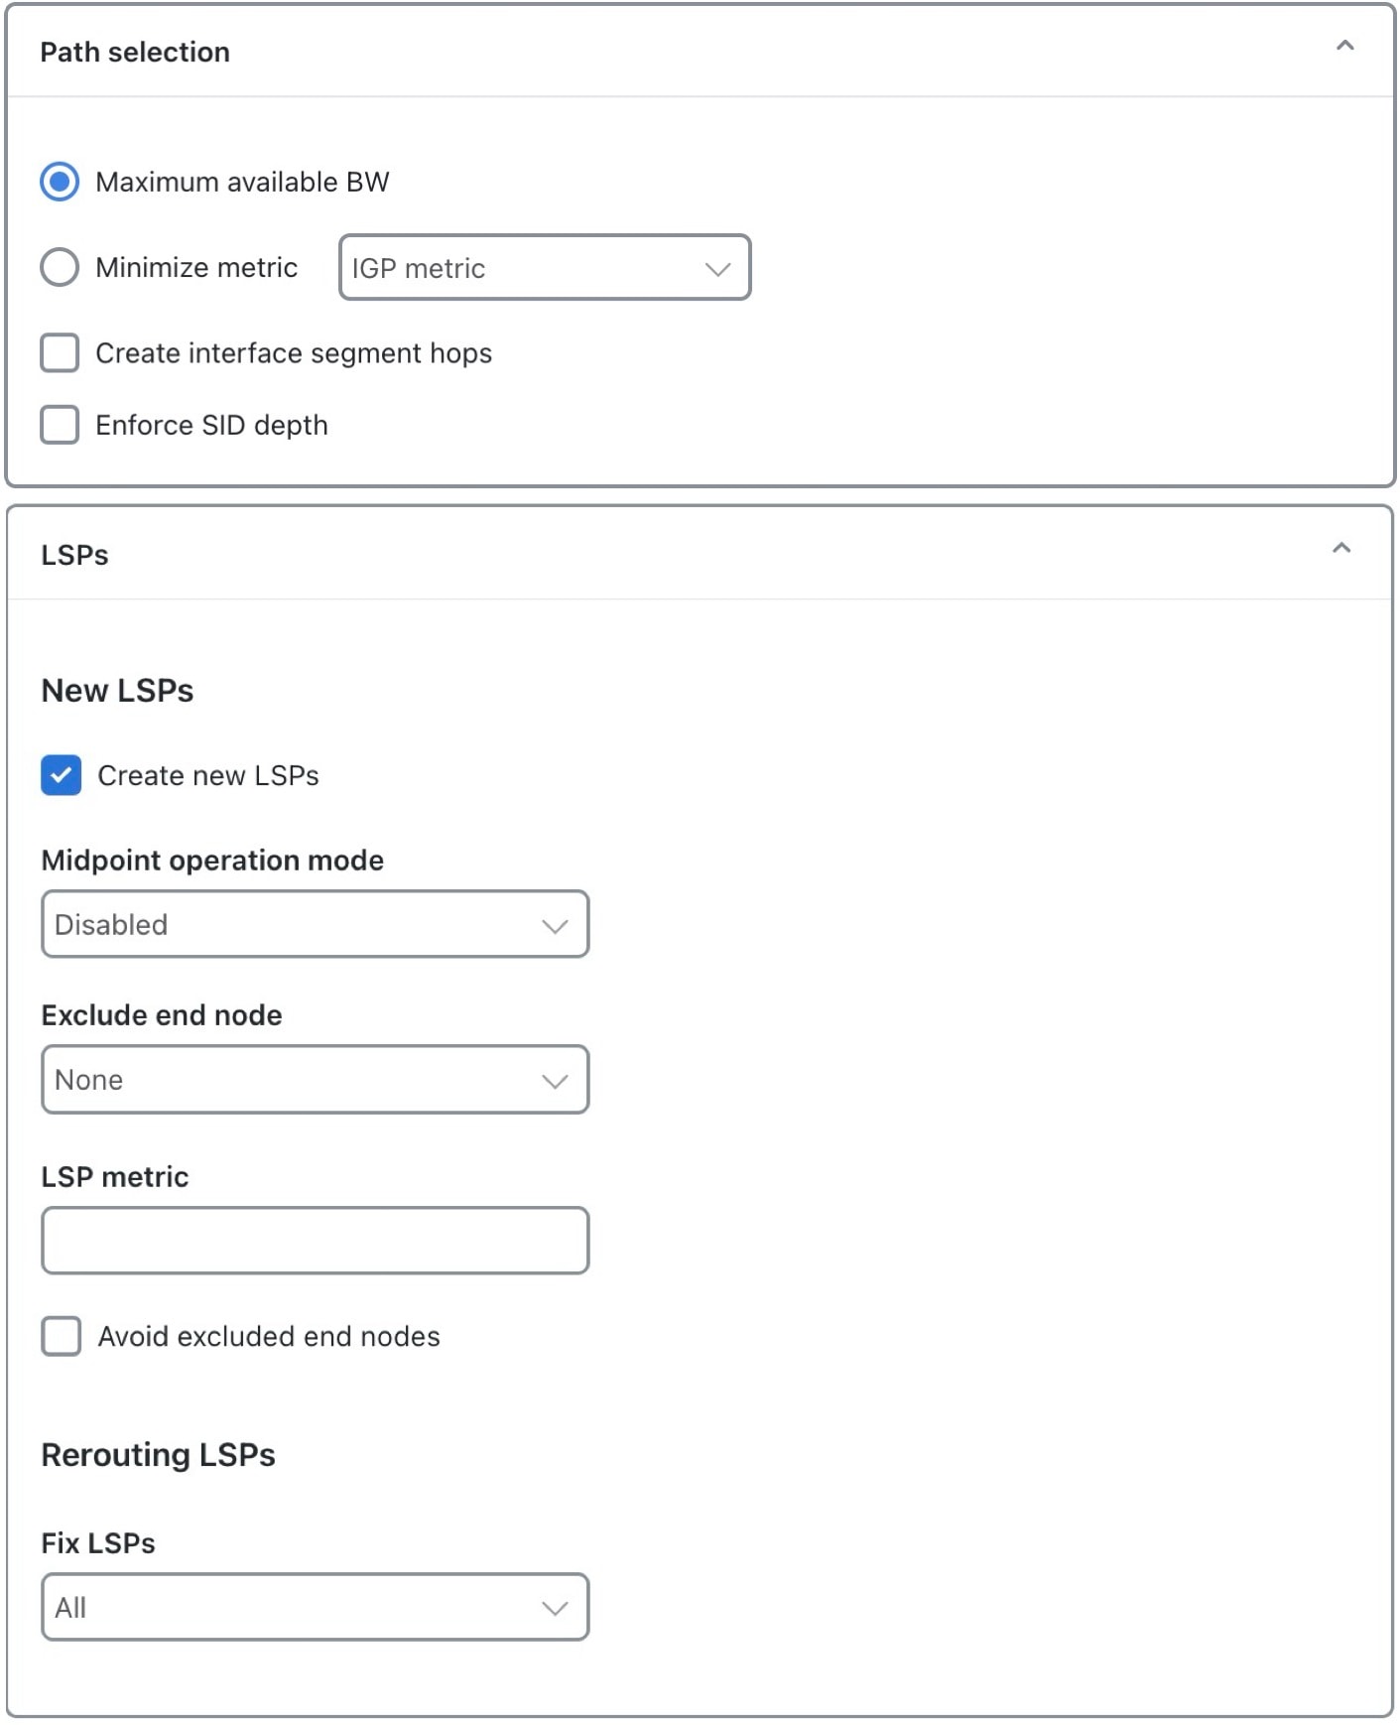Select the Maximum available BW radio button
Viewport: 1400px width, 1725px height.
click(x=60, y=182)
